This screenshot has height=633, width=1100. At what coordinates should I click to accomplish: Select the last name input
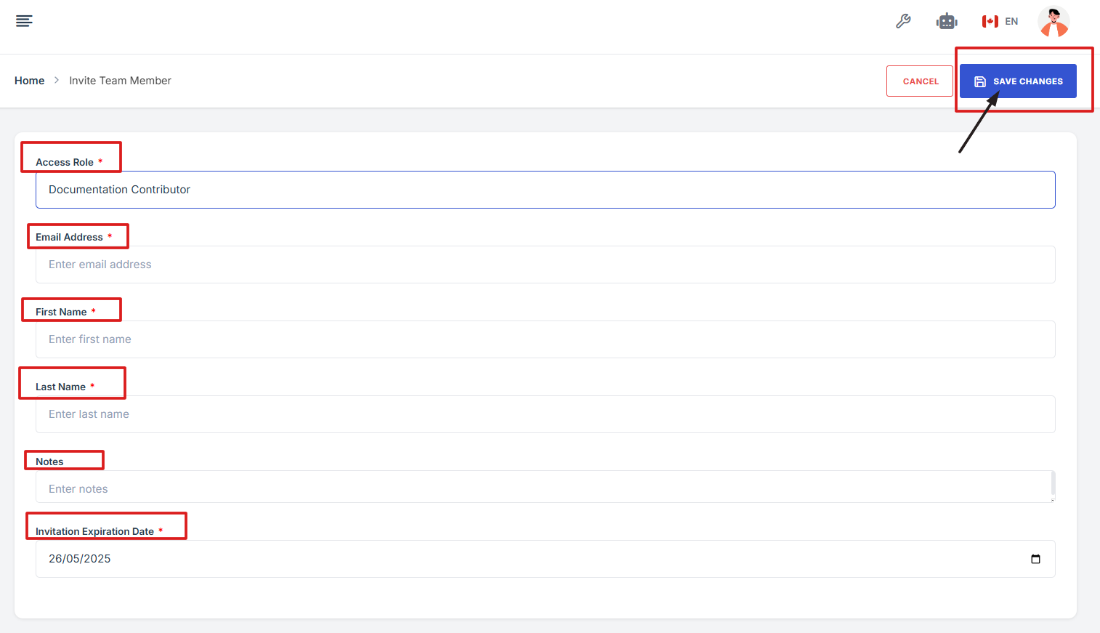click(545, 414)
